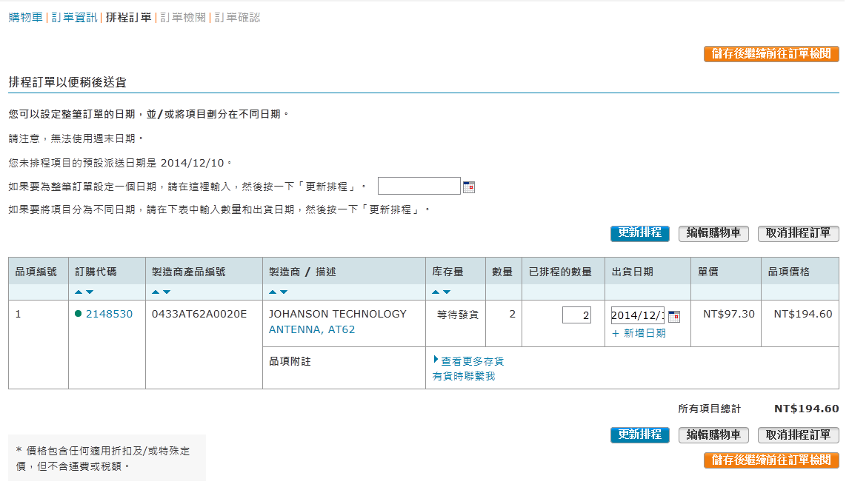Sort ascending by 製造商 / 描述 column
This screenshot has width=849, height=490.
(x=273, y=292)
